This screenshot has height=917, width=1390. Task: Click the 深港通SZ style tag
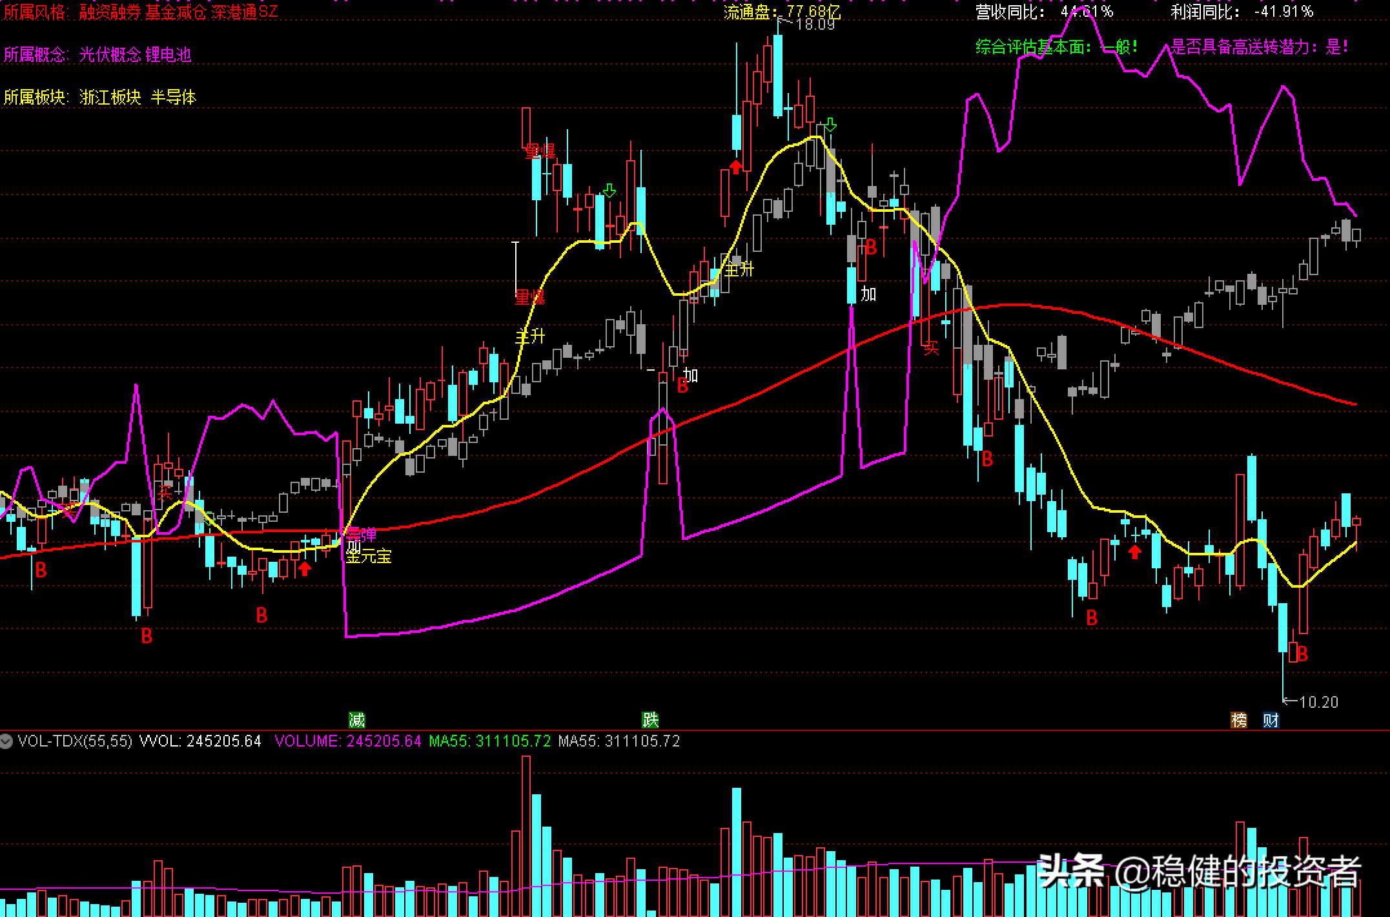pos(244,12)
